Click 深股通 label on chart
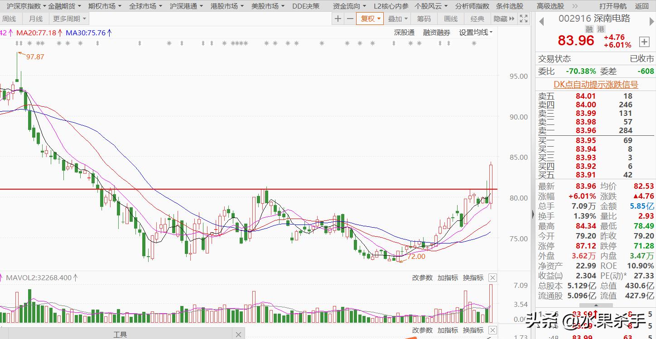 point(404,33)
